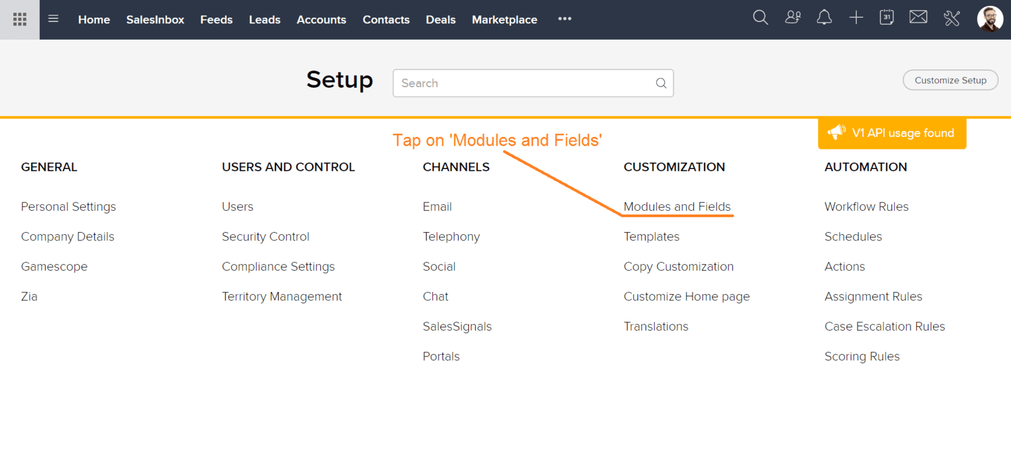Open Workflow Rules

[867, 207]
